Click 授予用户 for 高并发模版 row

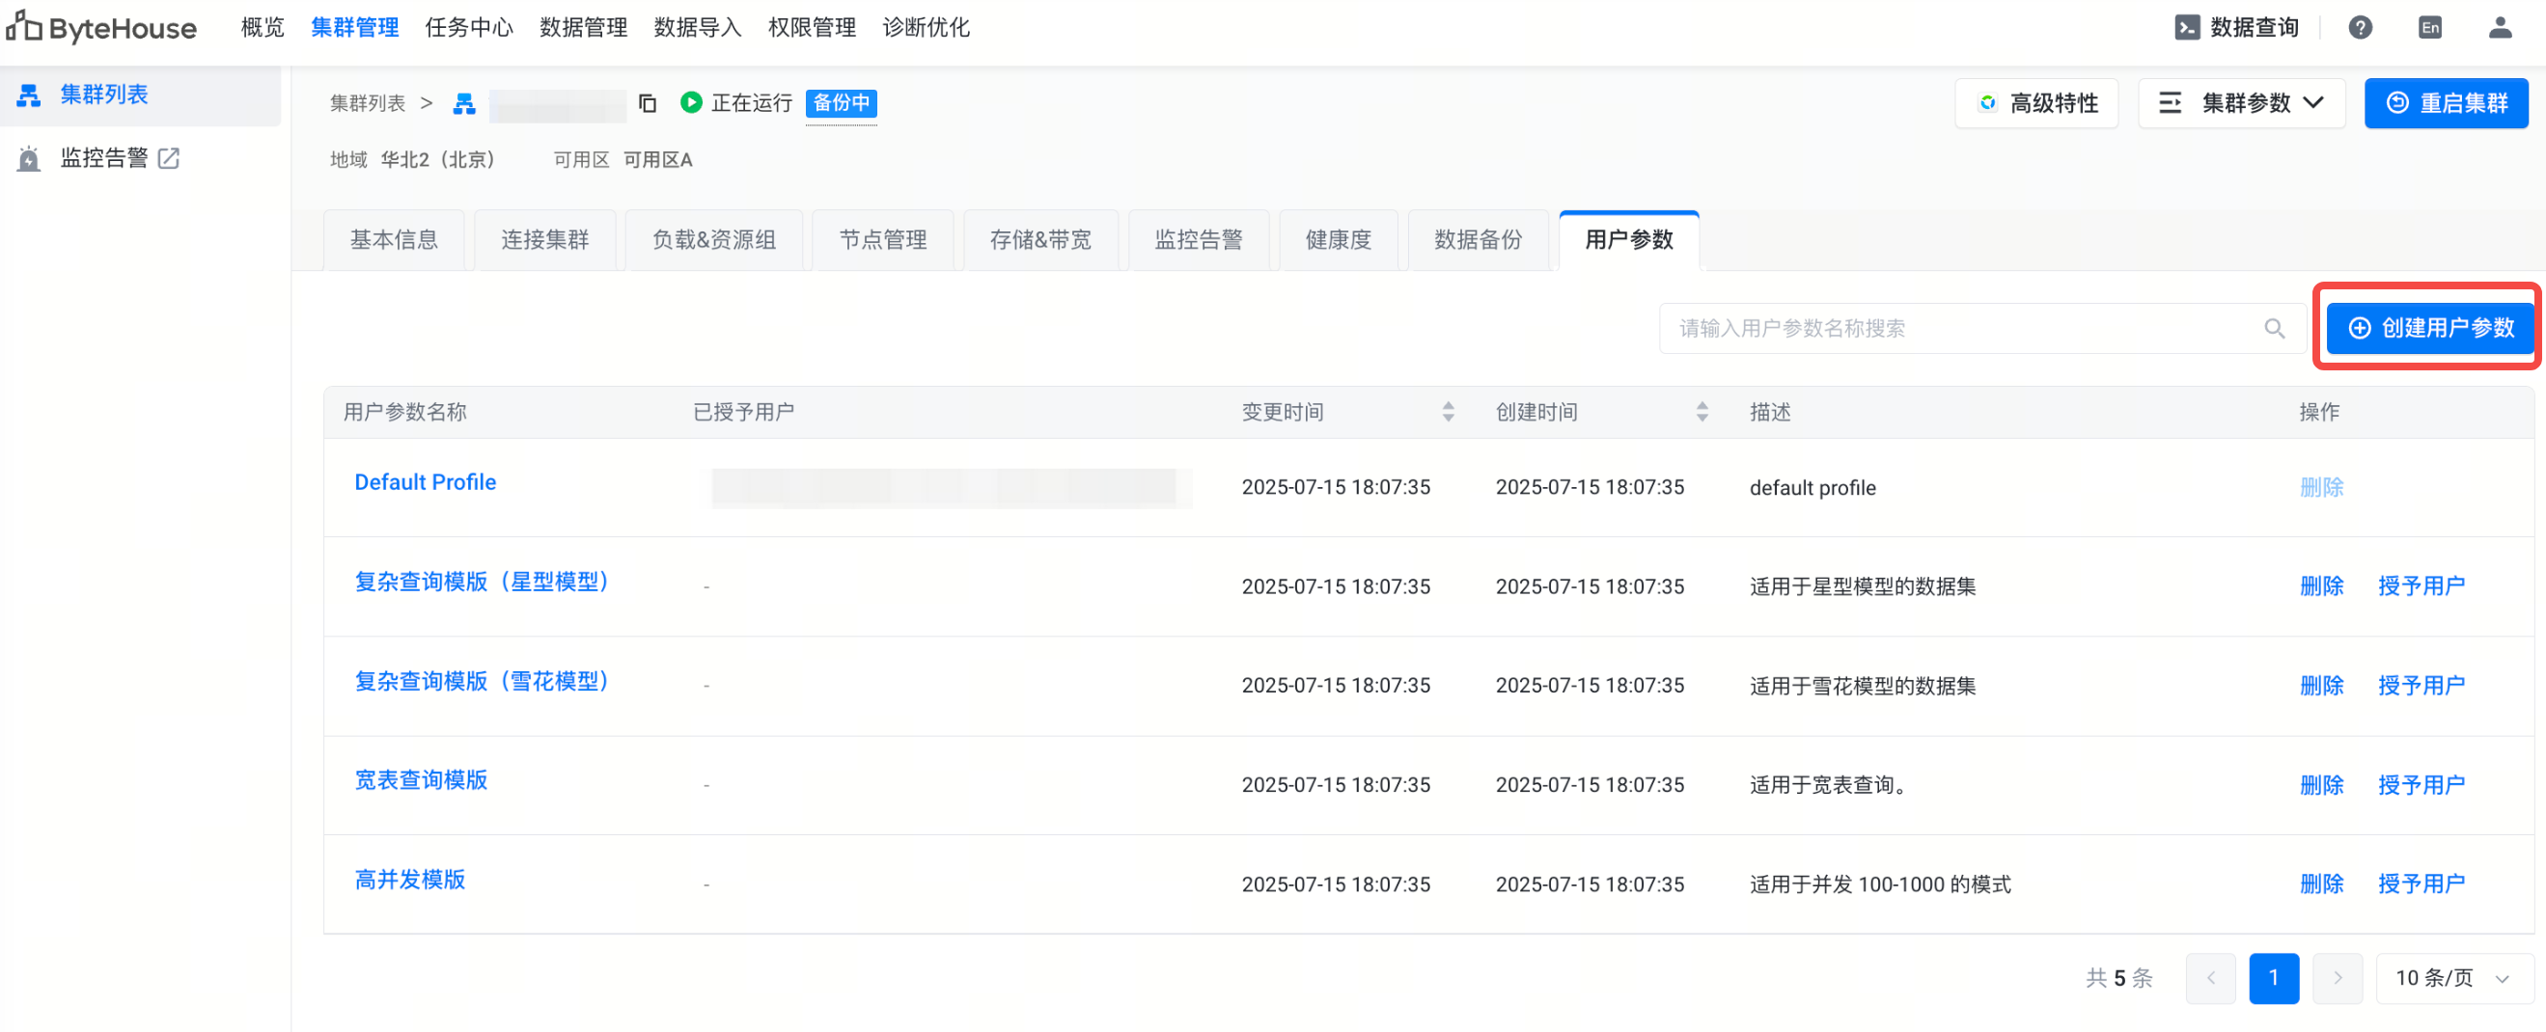[x=2421, y=883]
